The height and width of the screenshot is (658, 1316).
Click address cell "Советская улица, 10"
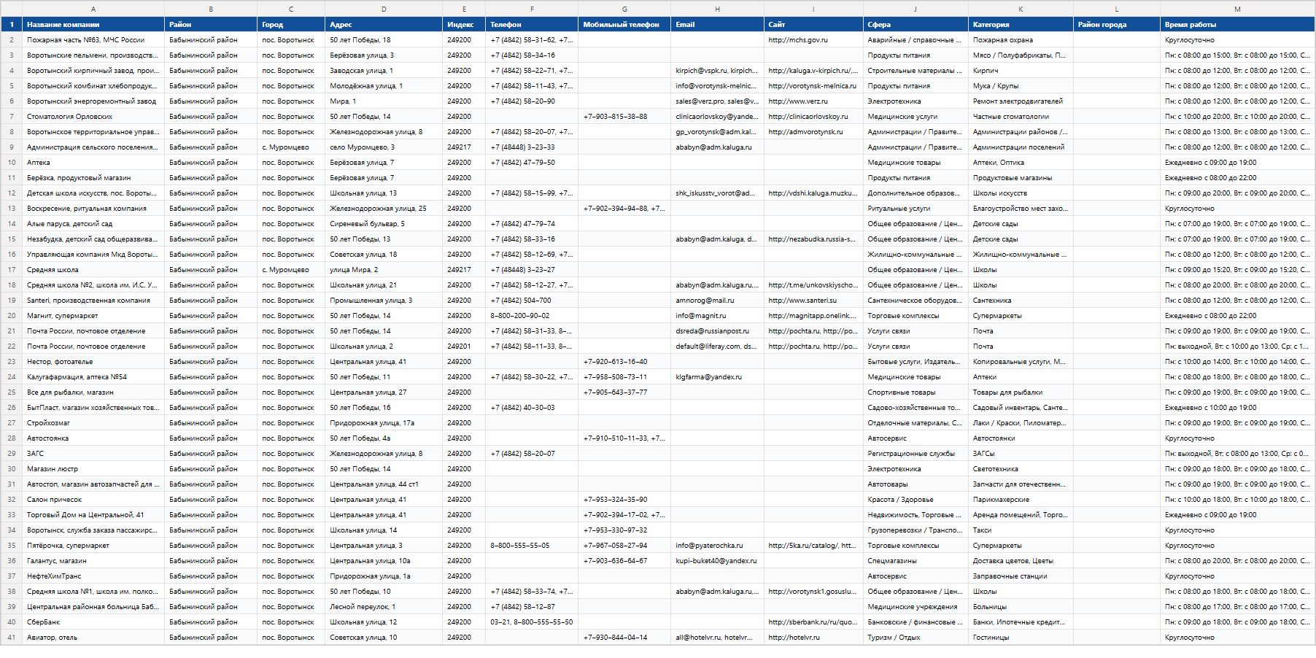point(384,638)
